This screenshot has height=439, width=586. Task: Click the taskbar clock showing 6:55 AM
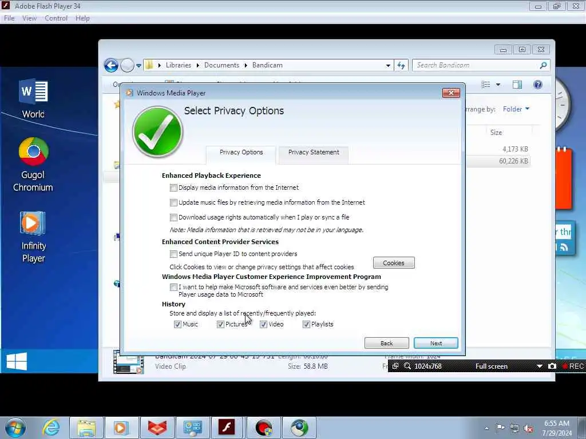click(557, 428)
